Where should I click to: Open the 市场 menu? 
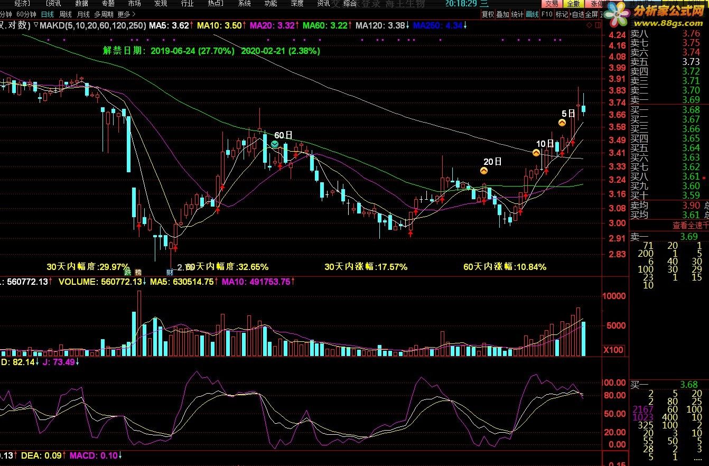(x=134, y=4)
